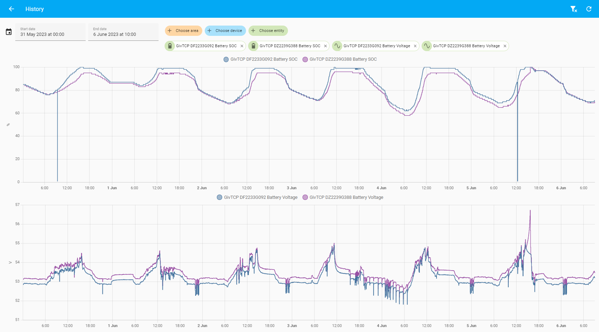Screen dimensions: 599x332
Task: Clear filters using the funnel icon
Action: point(573,9)
